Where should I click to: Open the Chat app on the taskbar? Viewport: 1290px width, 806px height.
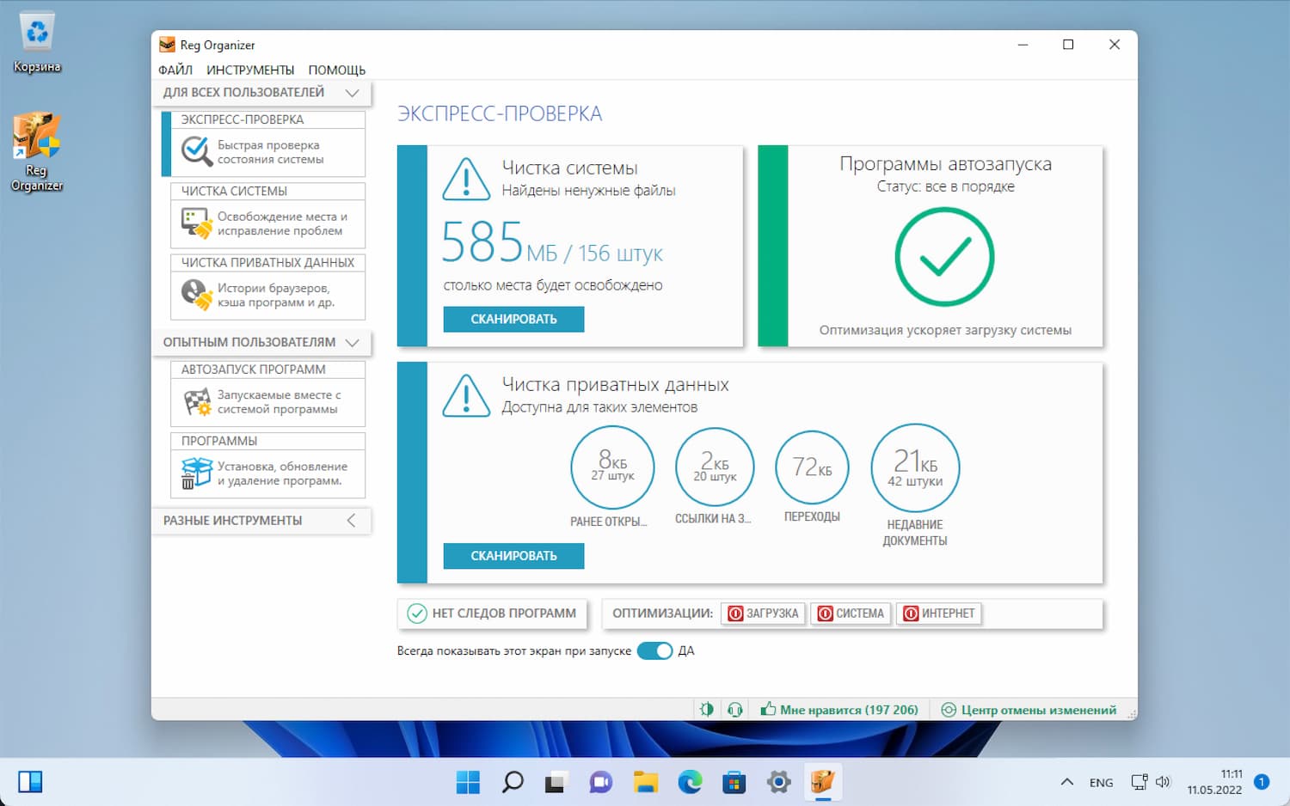pos(600,782)
